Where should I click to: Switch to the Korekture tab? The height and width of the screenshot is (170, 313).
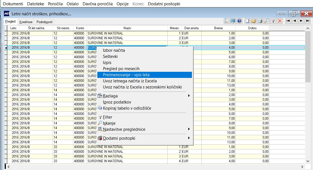(26, 22)
